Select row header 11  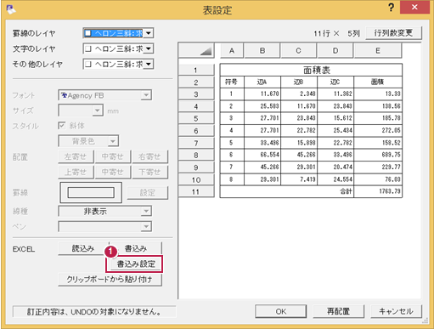point(196,192)
